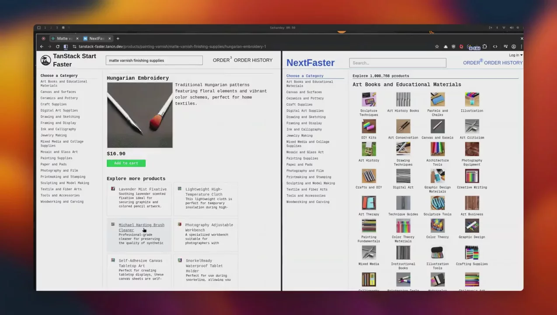
Task: Open the DIY Kits category icon
Action: coord(369,126)
